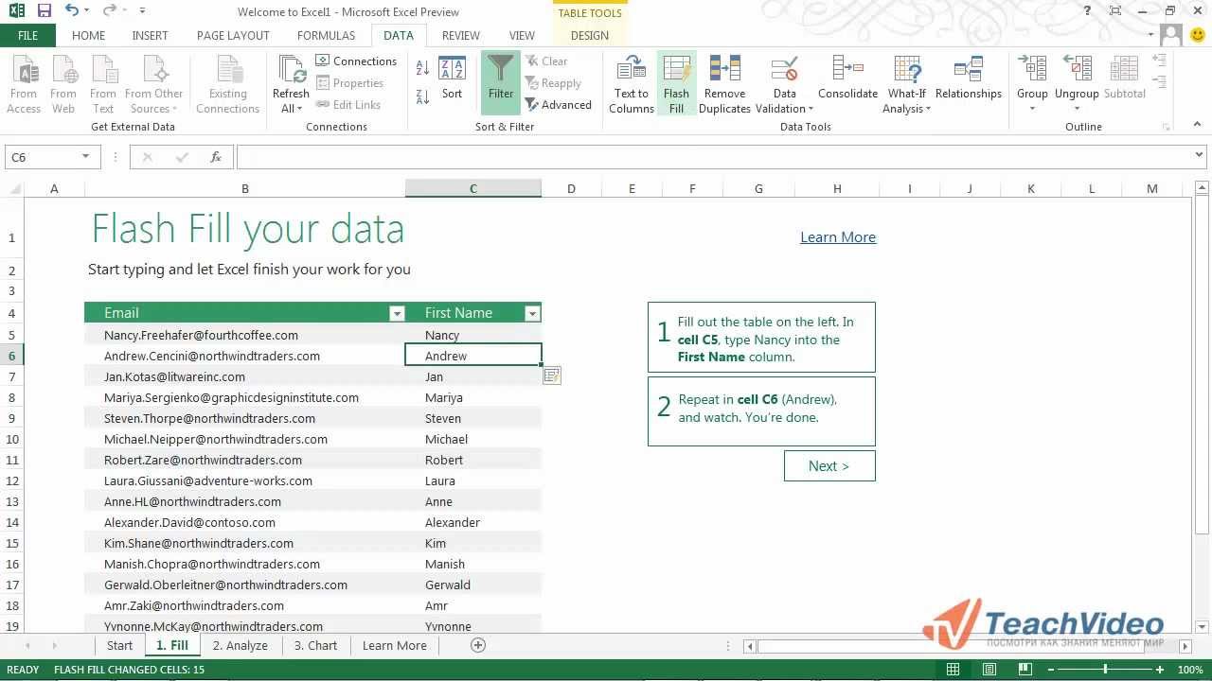Open the 3. Chart sheet tab
The width and height of the screenshot is (1212, 681).
[315, 645]
